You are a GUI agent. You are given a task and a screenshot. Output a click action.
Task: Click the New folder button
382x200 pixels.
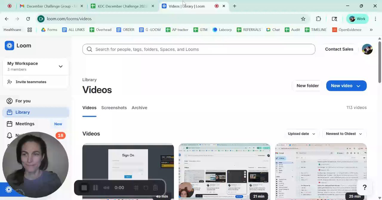(307, 86)
